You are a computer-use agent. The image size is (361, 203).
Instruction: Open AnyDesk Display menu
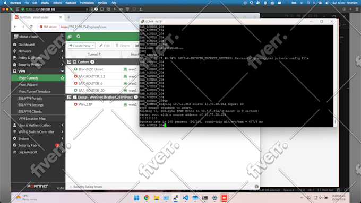pyautogui.click(x=45, y=3)
